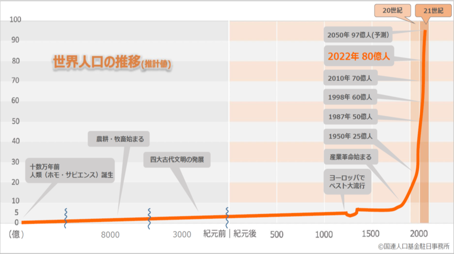Click the 1998年 60億人 callout

(x=350, y=97)
